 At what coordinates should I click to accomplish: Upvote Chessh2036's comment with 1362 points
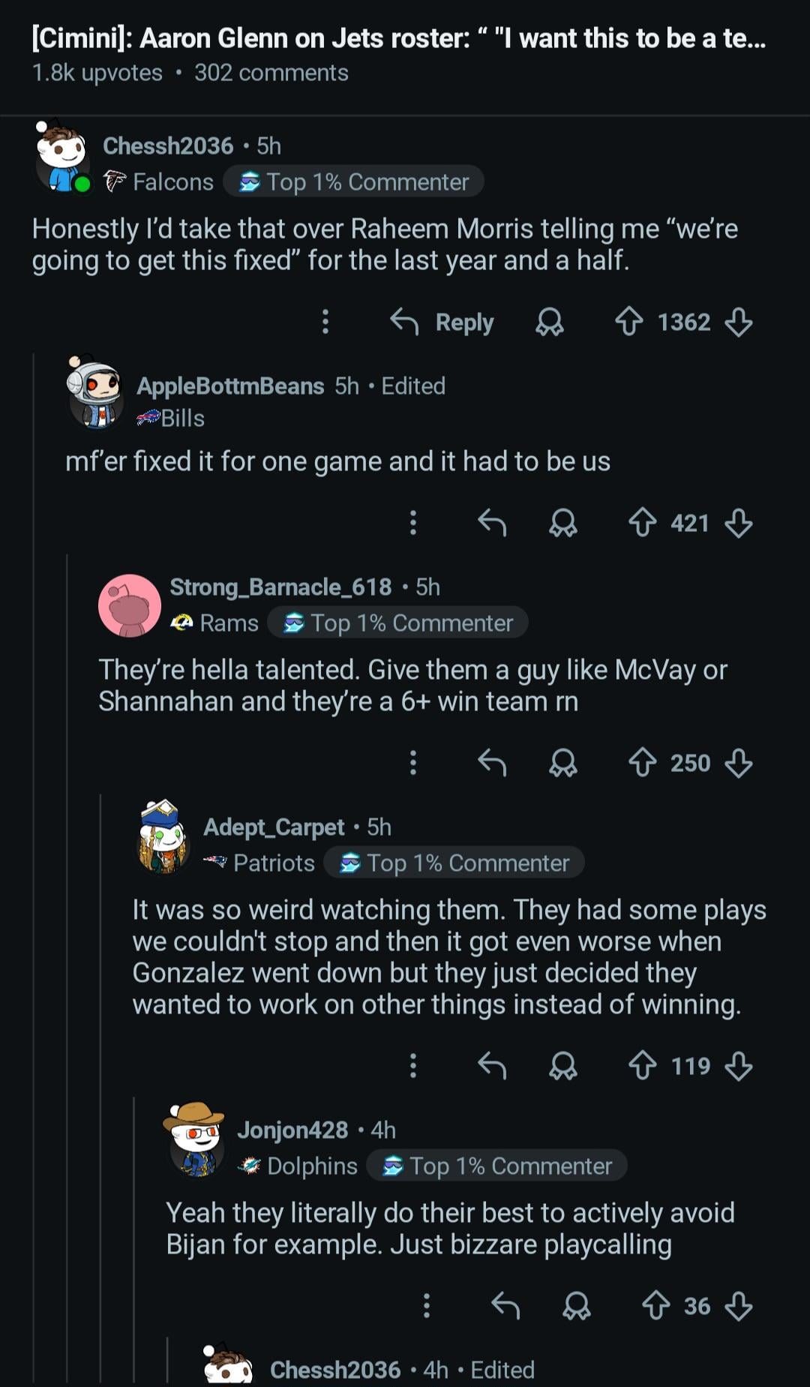point(628,323)
